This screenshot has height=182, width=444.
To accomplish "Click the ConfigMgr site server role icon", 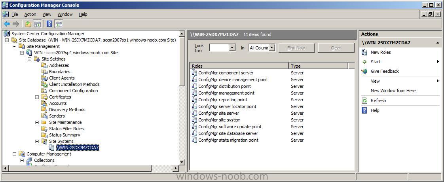I will [194, 113].
